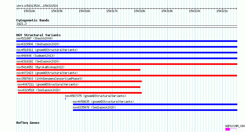Click the RefSeq Genes track title
Image resolution: width=245 pixels, height=132 pixels.
28,123
